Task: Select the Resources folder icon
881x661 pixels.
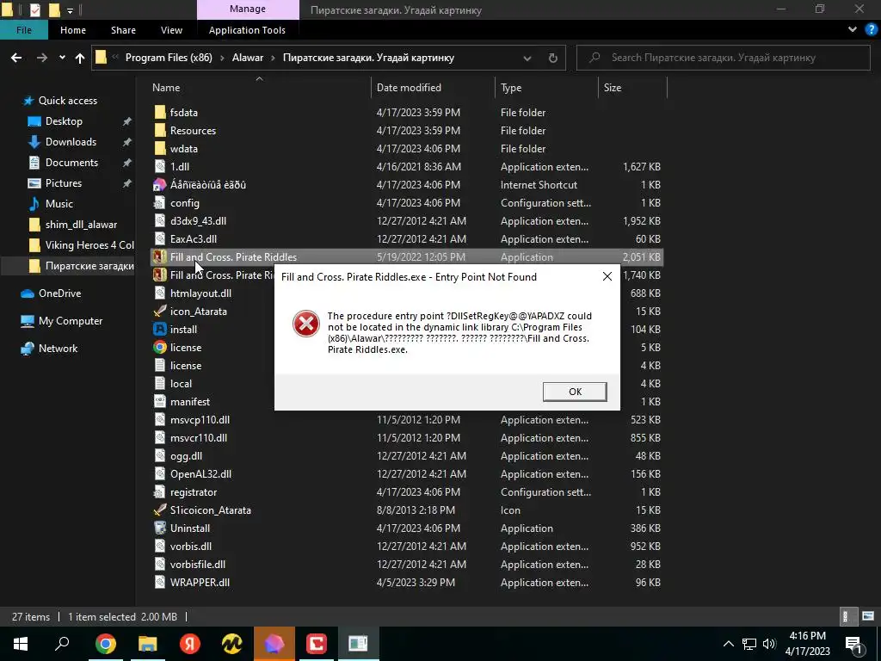Action: click(160, 131)
